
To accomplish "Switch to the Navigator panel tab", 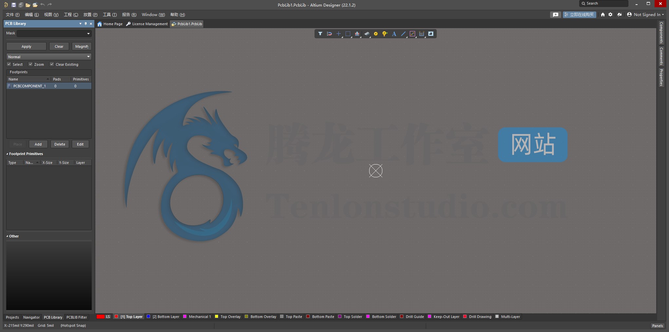I will pyautogui.click(x=31, y=317).
